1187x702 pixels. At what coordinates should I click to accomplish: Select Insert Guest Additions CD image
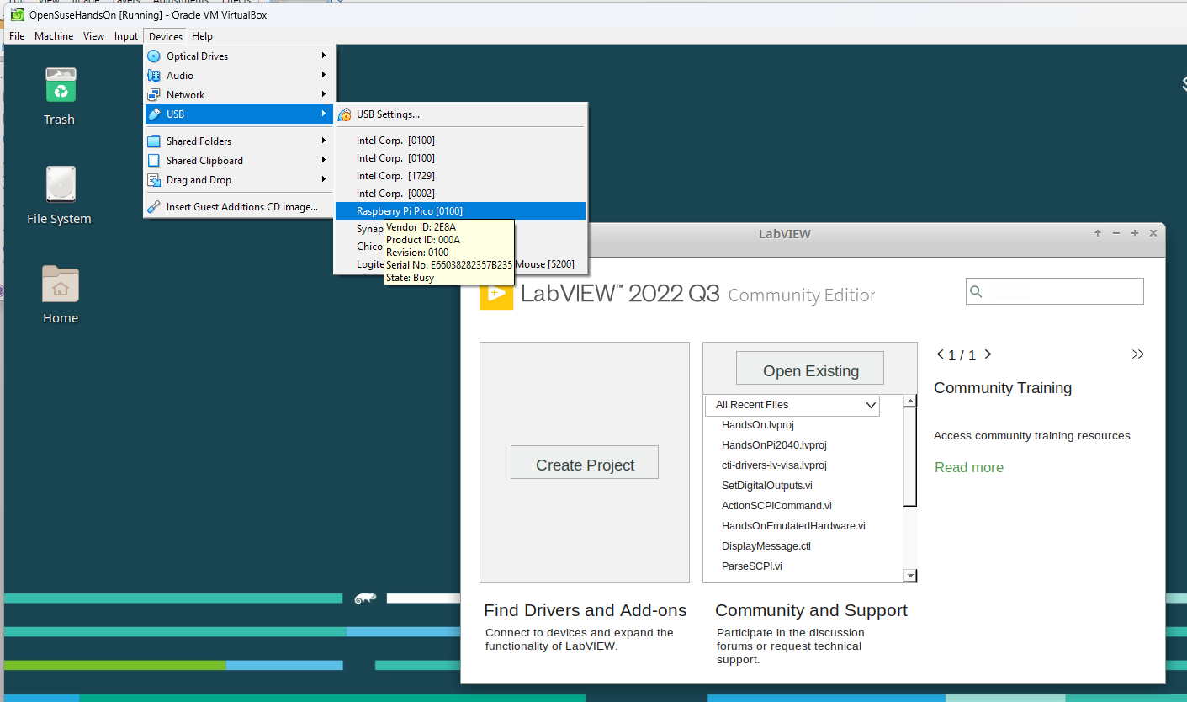coord(240,207)
